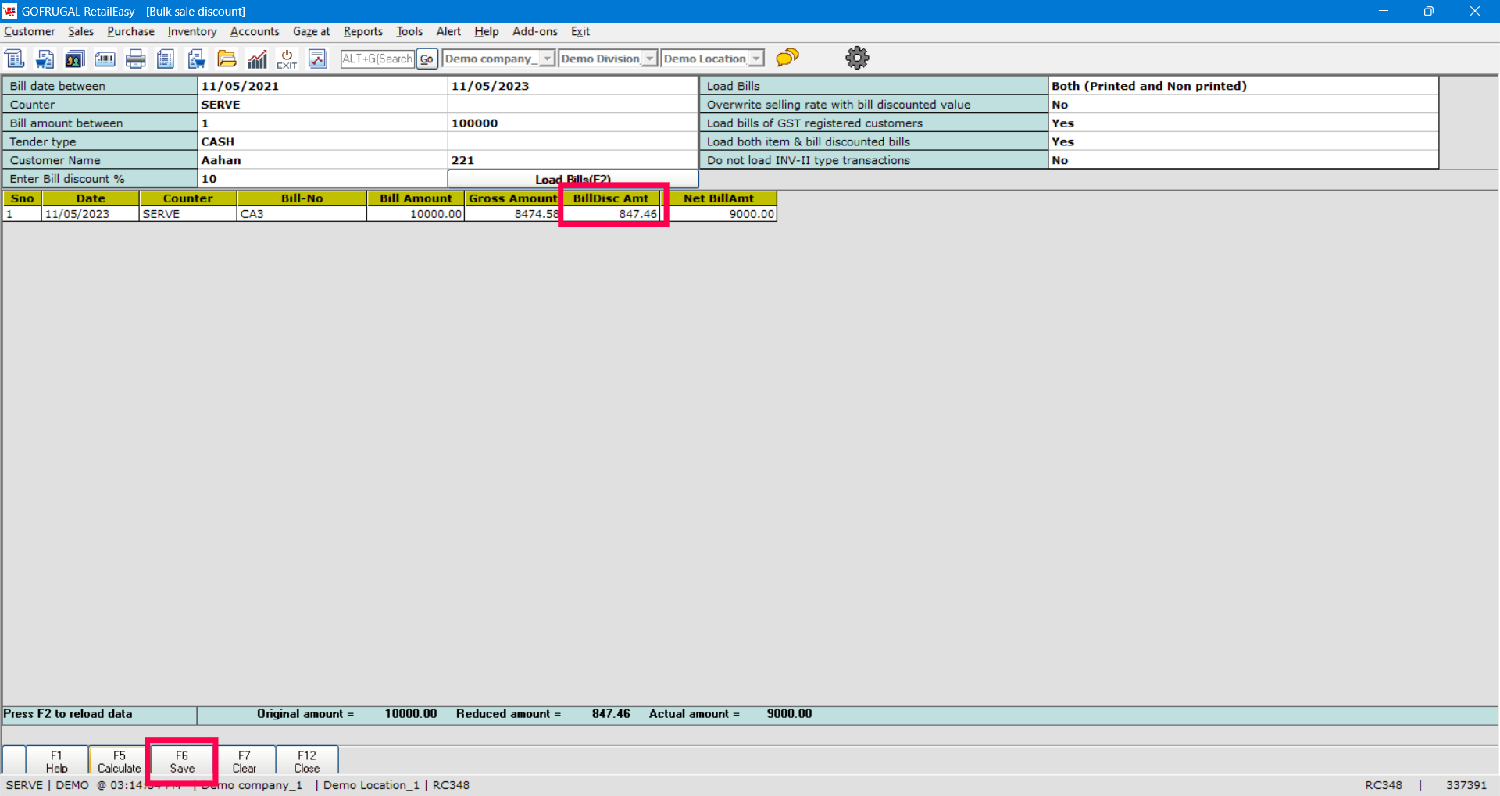Image resolution: width=1500 pixels, height=796 pixels.
Task: Open the bar chart reports icon
Action: [257, 59]
